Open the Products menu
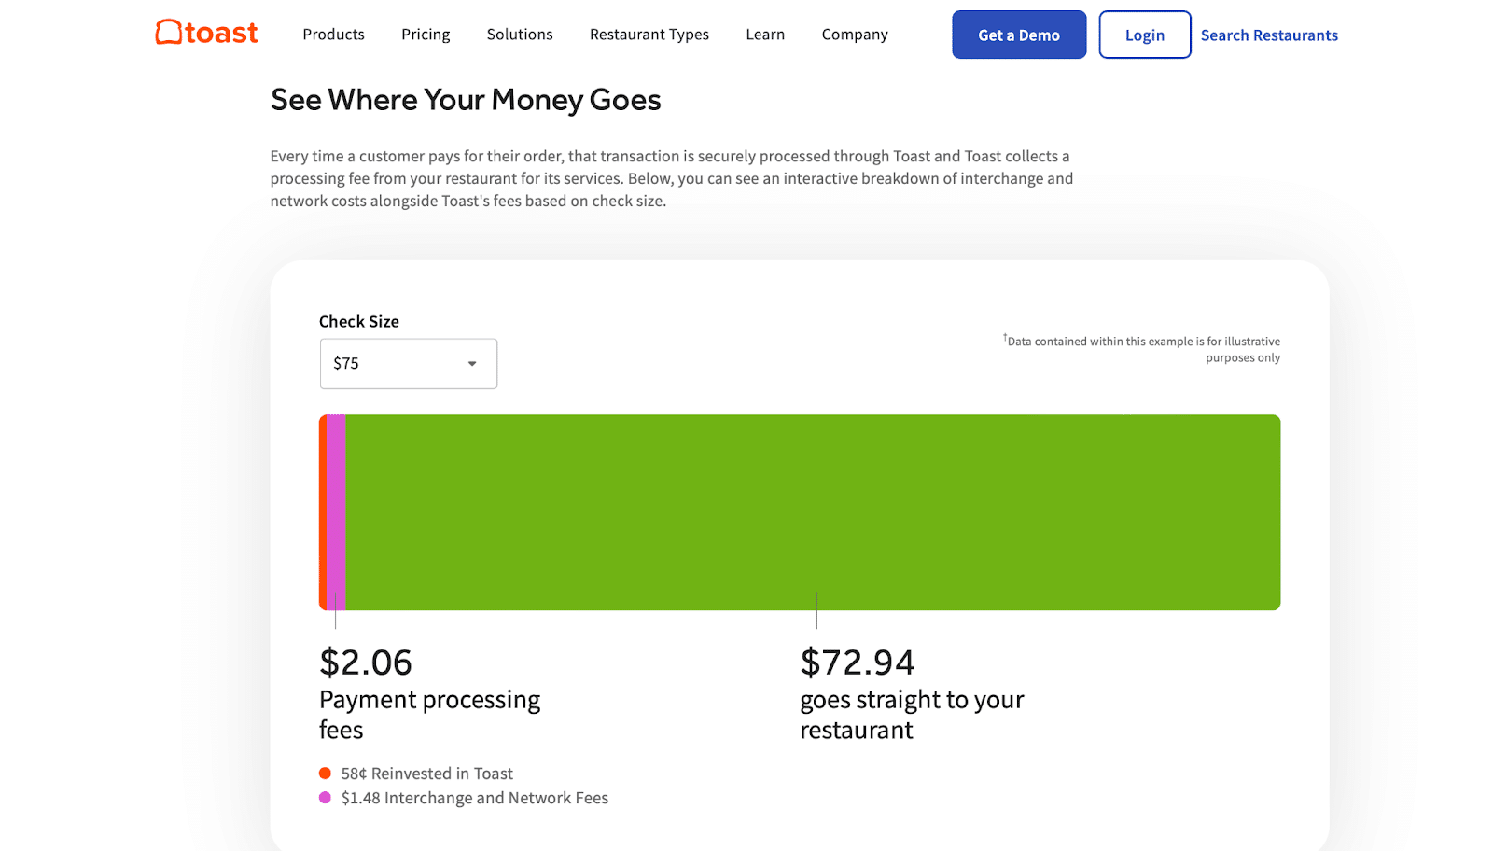Viewport: 1493px width, 851px height. (333, 35)
